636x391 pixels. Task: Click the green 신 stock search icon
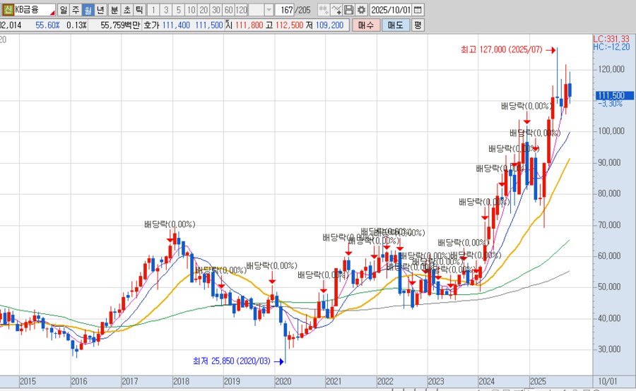tap(7, 11)
